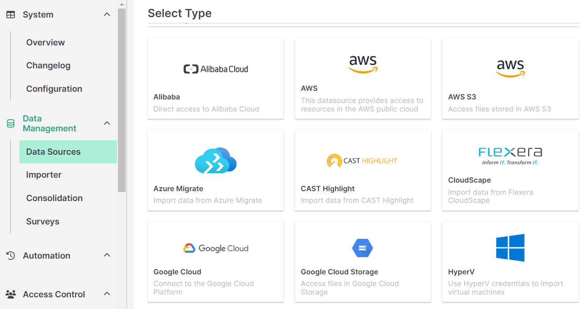
Task: Click the Data Management database icon
Action: tap(10, 123)
